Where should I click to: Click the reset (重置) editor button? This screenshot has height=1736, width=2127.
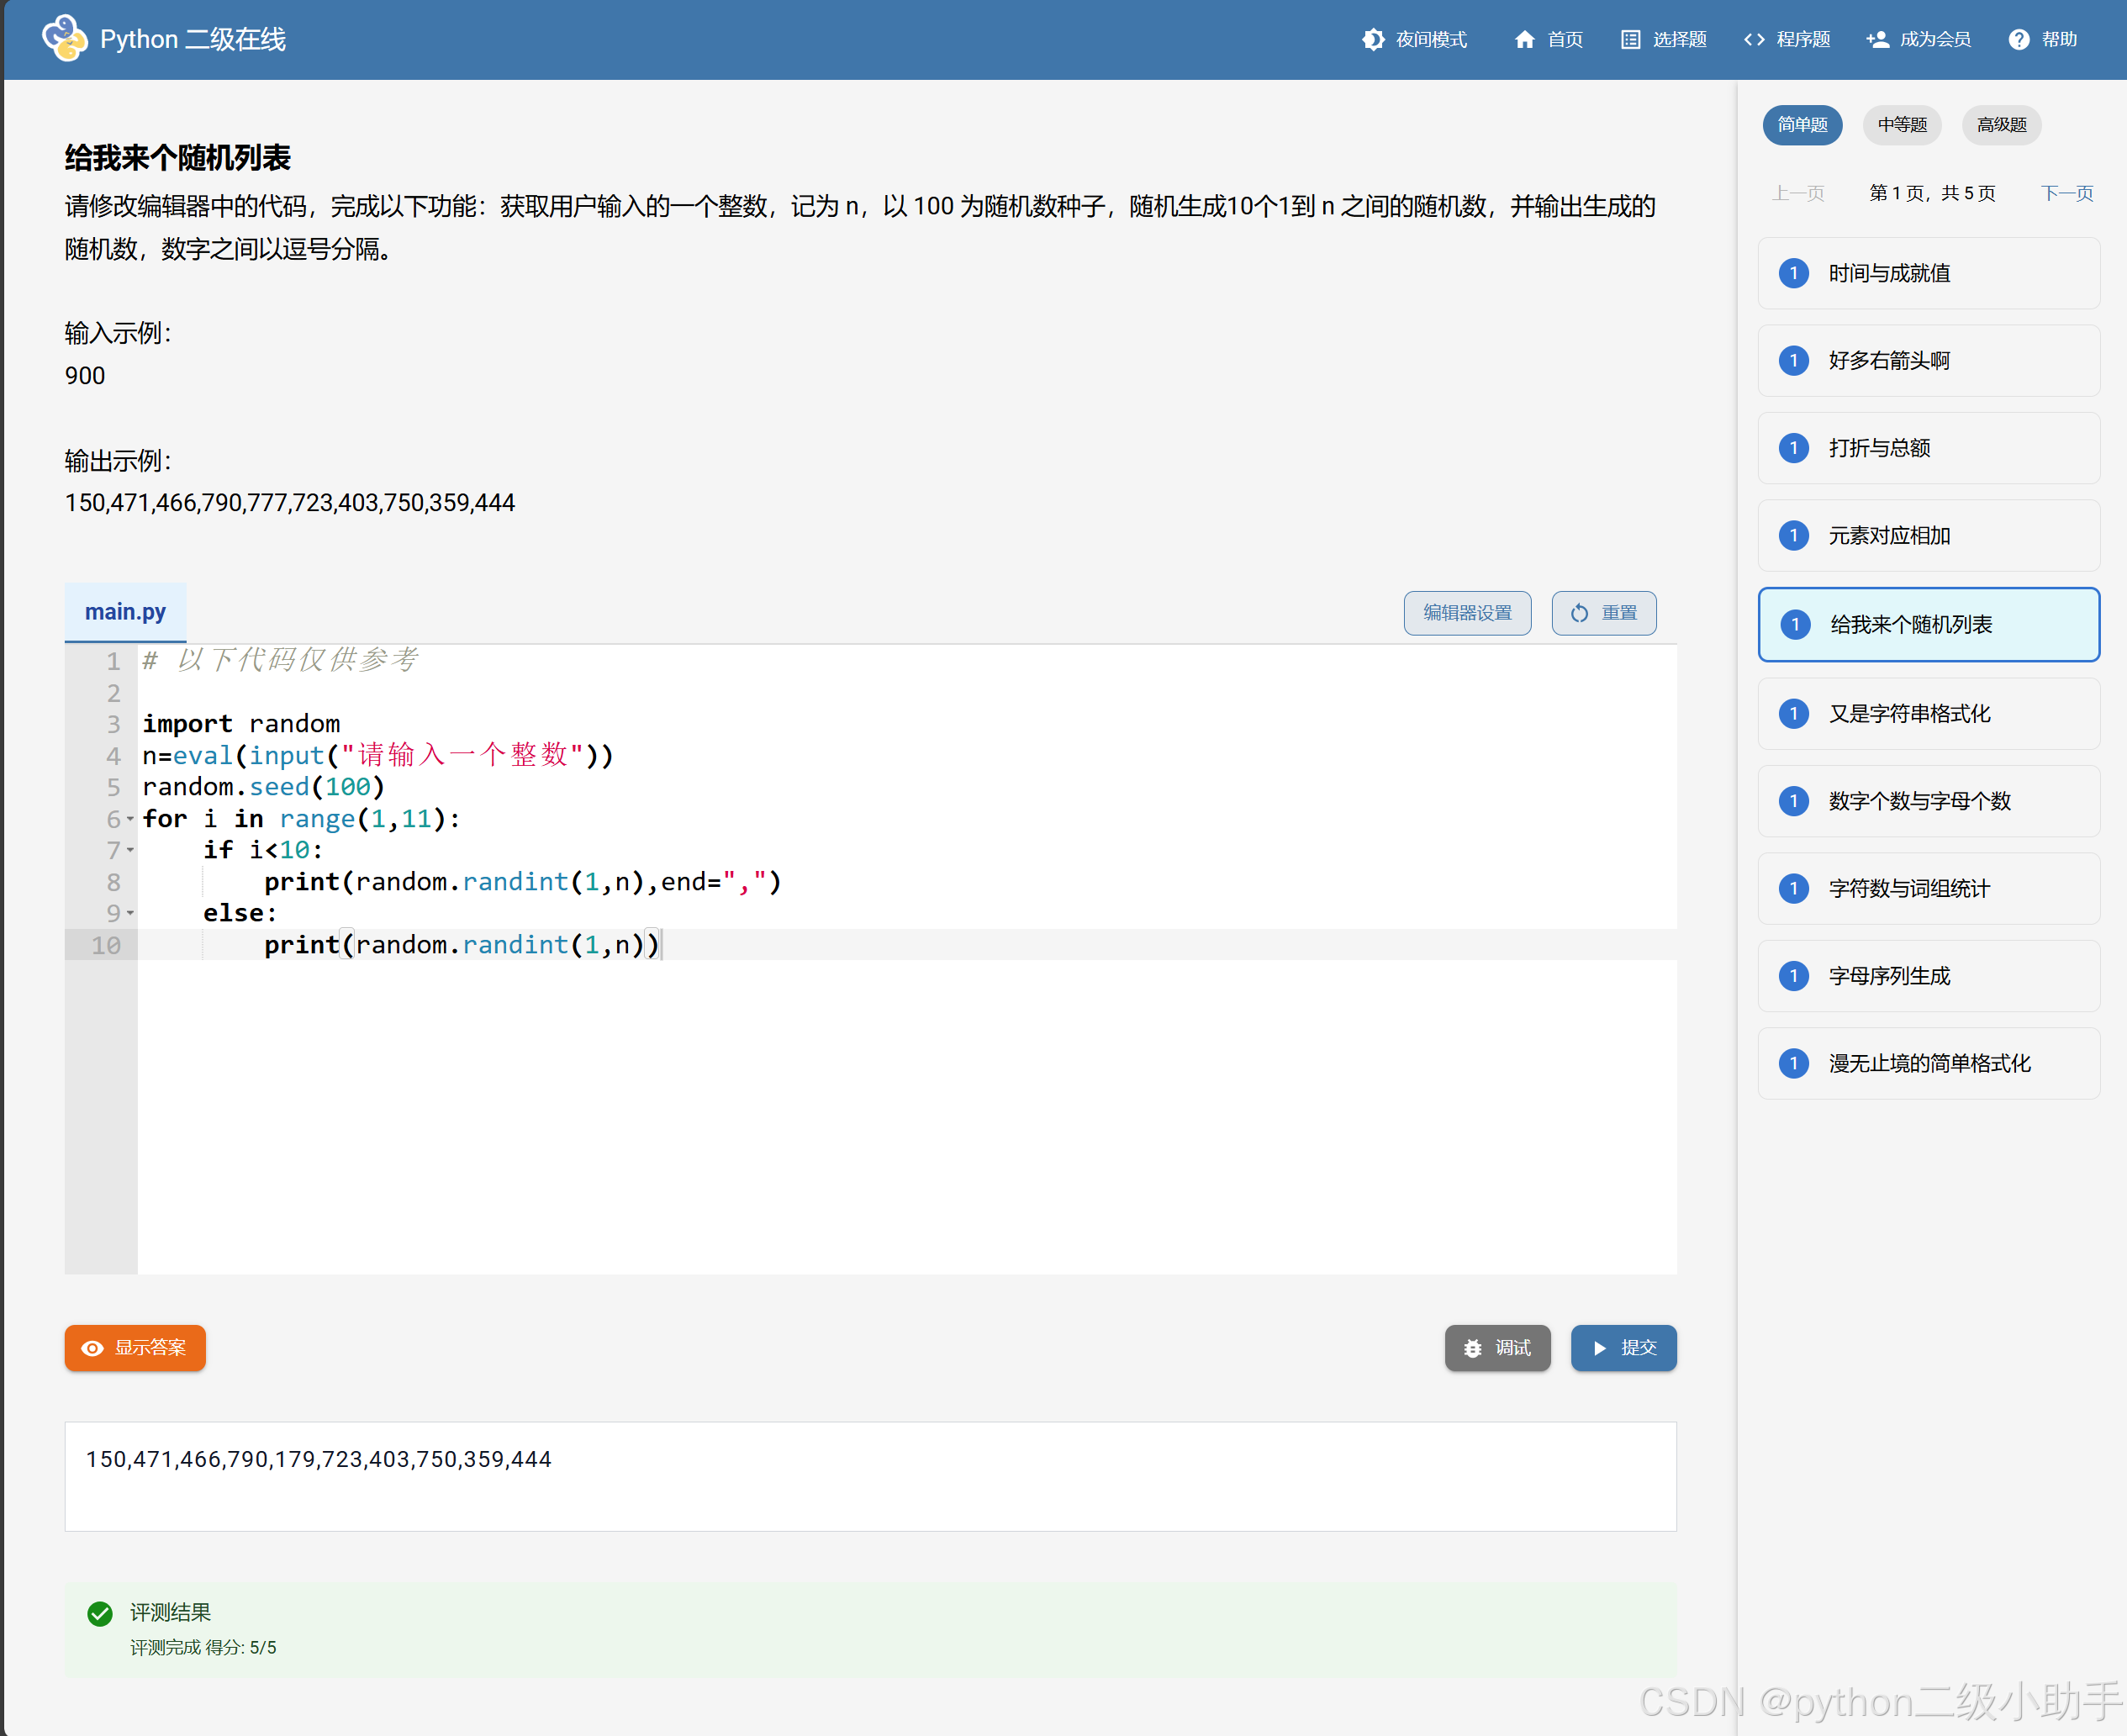[x=1603, y=613]
